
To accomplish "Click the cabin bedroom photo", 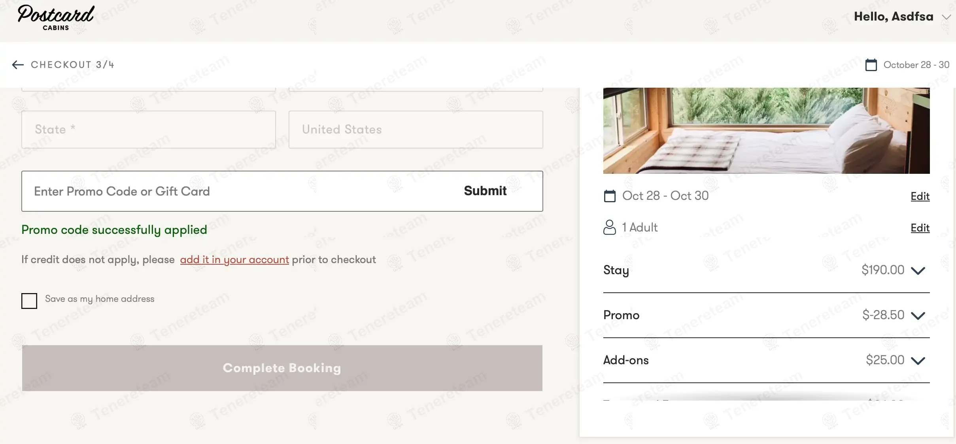I will coord(766,131).
